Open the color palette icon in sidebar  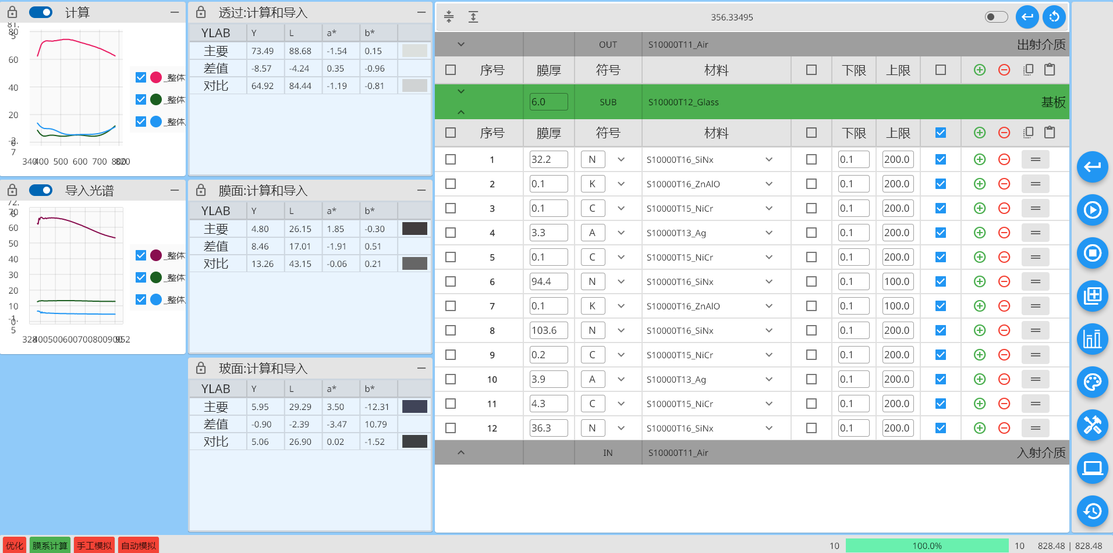[1092, 382]
